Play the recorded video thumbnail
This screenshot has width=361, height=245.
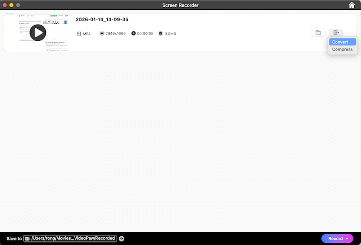pyautogui.click(x=38, y=32)
